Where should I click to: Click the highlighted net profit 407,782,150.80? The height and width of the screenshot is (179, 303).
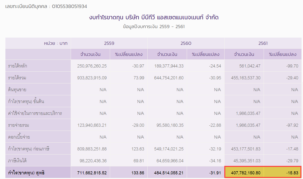tap(246, 173)
